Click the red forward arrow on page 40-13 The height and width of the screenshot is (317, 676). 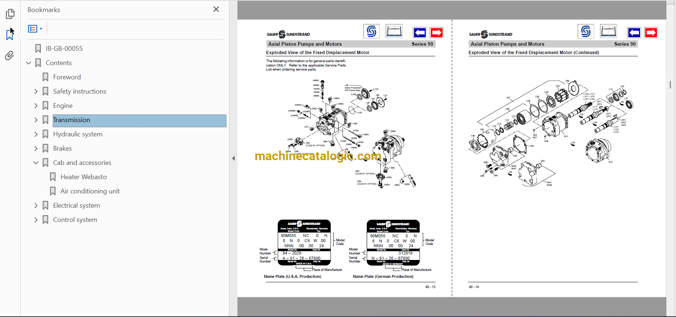point(437,33)
